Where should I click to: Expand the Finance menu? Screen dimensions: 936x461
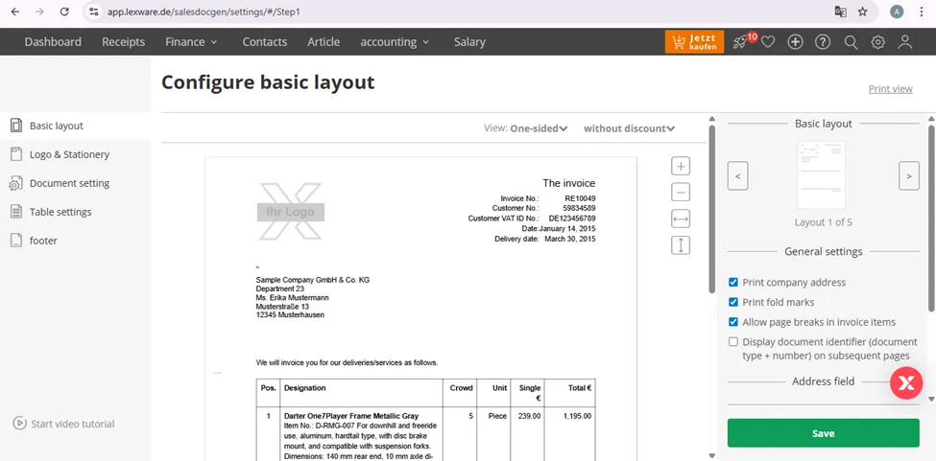click(191, 42)
